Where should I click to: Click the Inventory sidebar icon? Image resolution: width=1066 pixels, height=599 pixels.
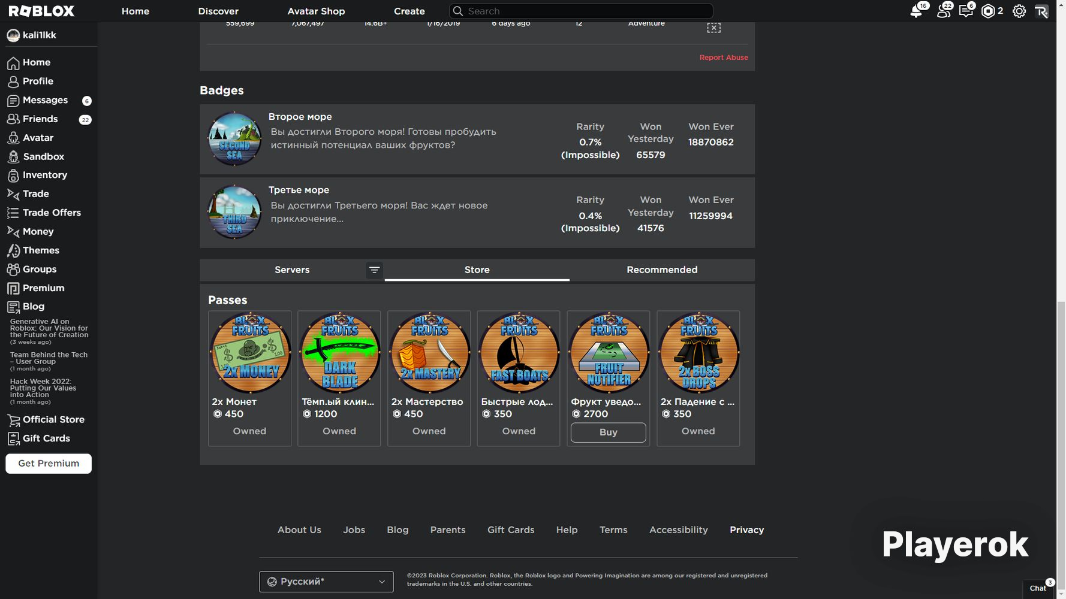click(13, 176)
